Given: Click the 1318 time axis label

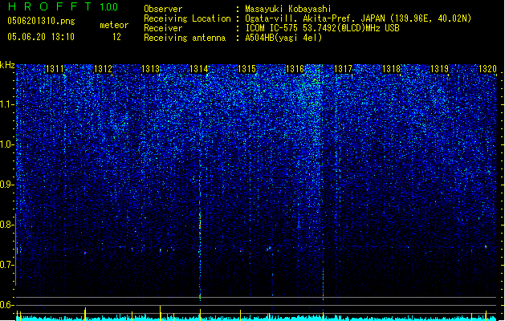Looking at the screenshot, I should (391, 69).
